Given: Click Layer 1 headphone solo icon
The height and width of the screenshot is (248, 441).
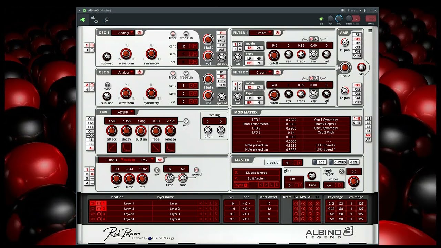Looking at the screenshot, I should (x=99, y=204).
